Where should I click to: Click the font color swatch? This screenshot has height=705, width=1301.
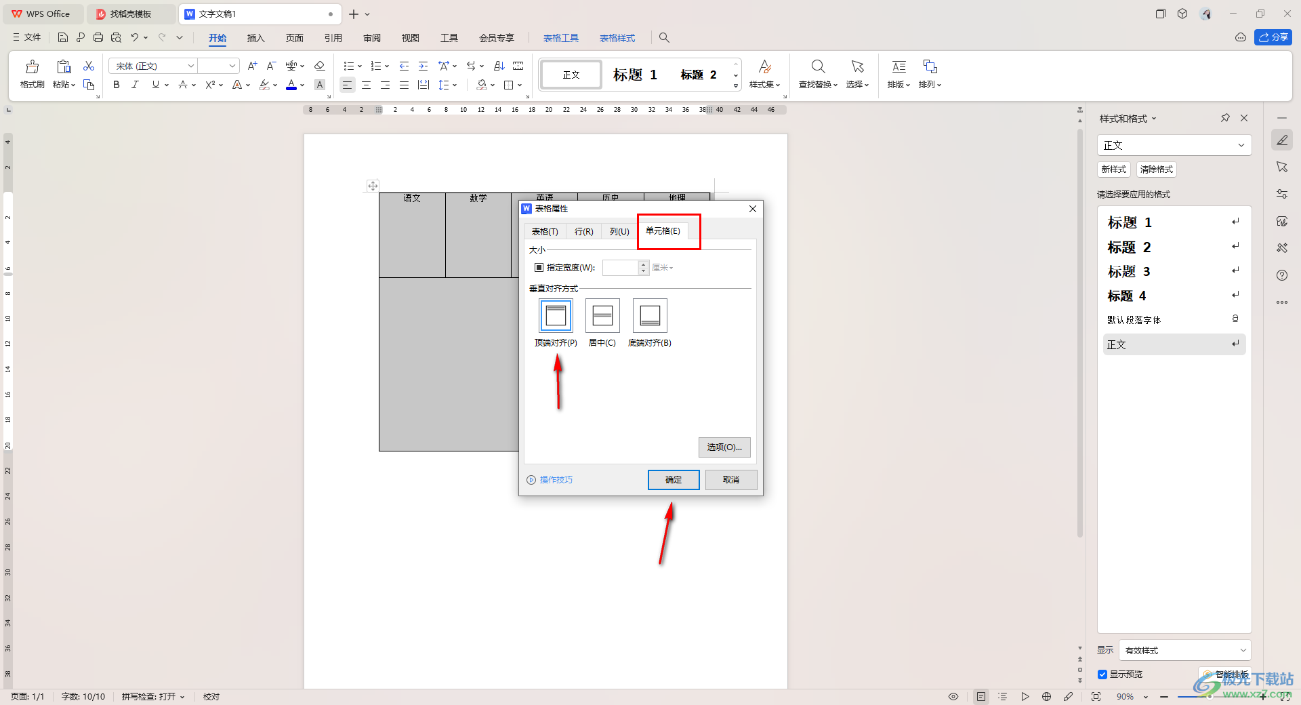pos(291,85)
